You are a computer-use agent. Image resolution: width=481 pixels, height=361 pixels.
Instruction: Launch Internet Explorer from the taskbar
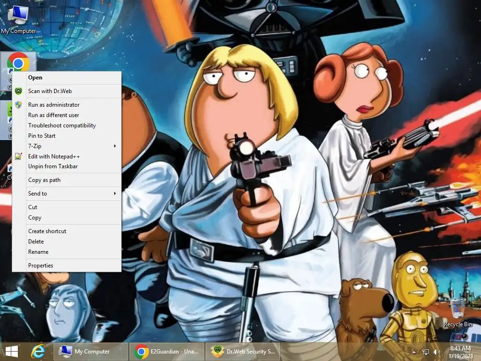pos(38,352)
